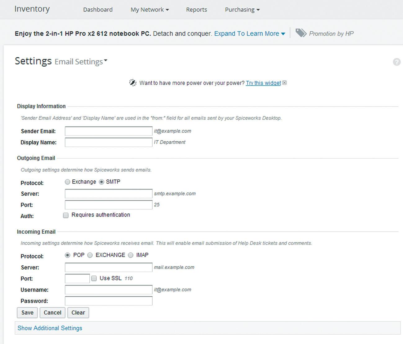Show Additional Settings section
The image size is (403, 344).
[x=50, y=328]
